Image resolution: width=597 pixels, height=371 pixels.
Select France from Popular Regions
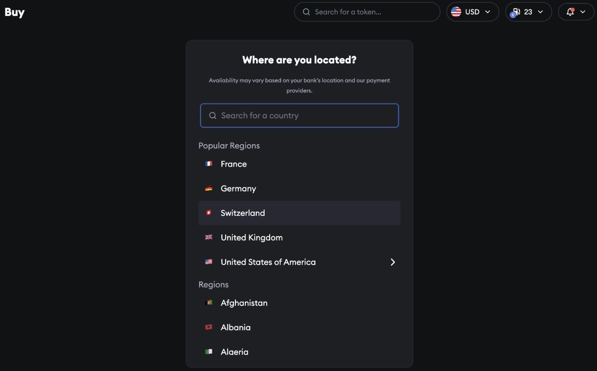pos(233,164)
